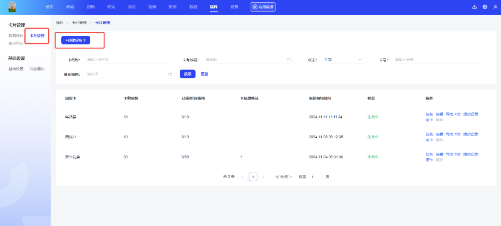Viewport: 501px width, 226px height.
Task: Click 导出卡密 for the 年货券 row
Action: 453,114
